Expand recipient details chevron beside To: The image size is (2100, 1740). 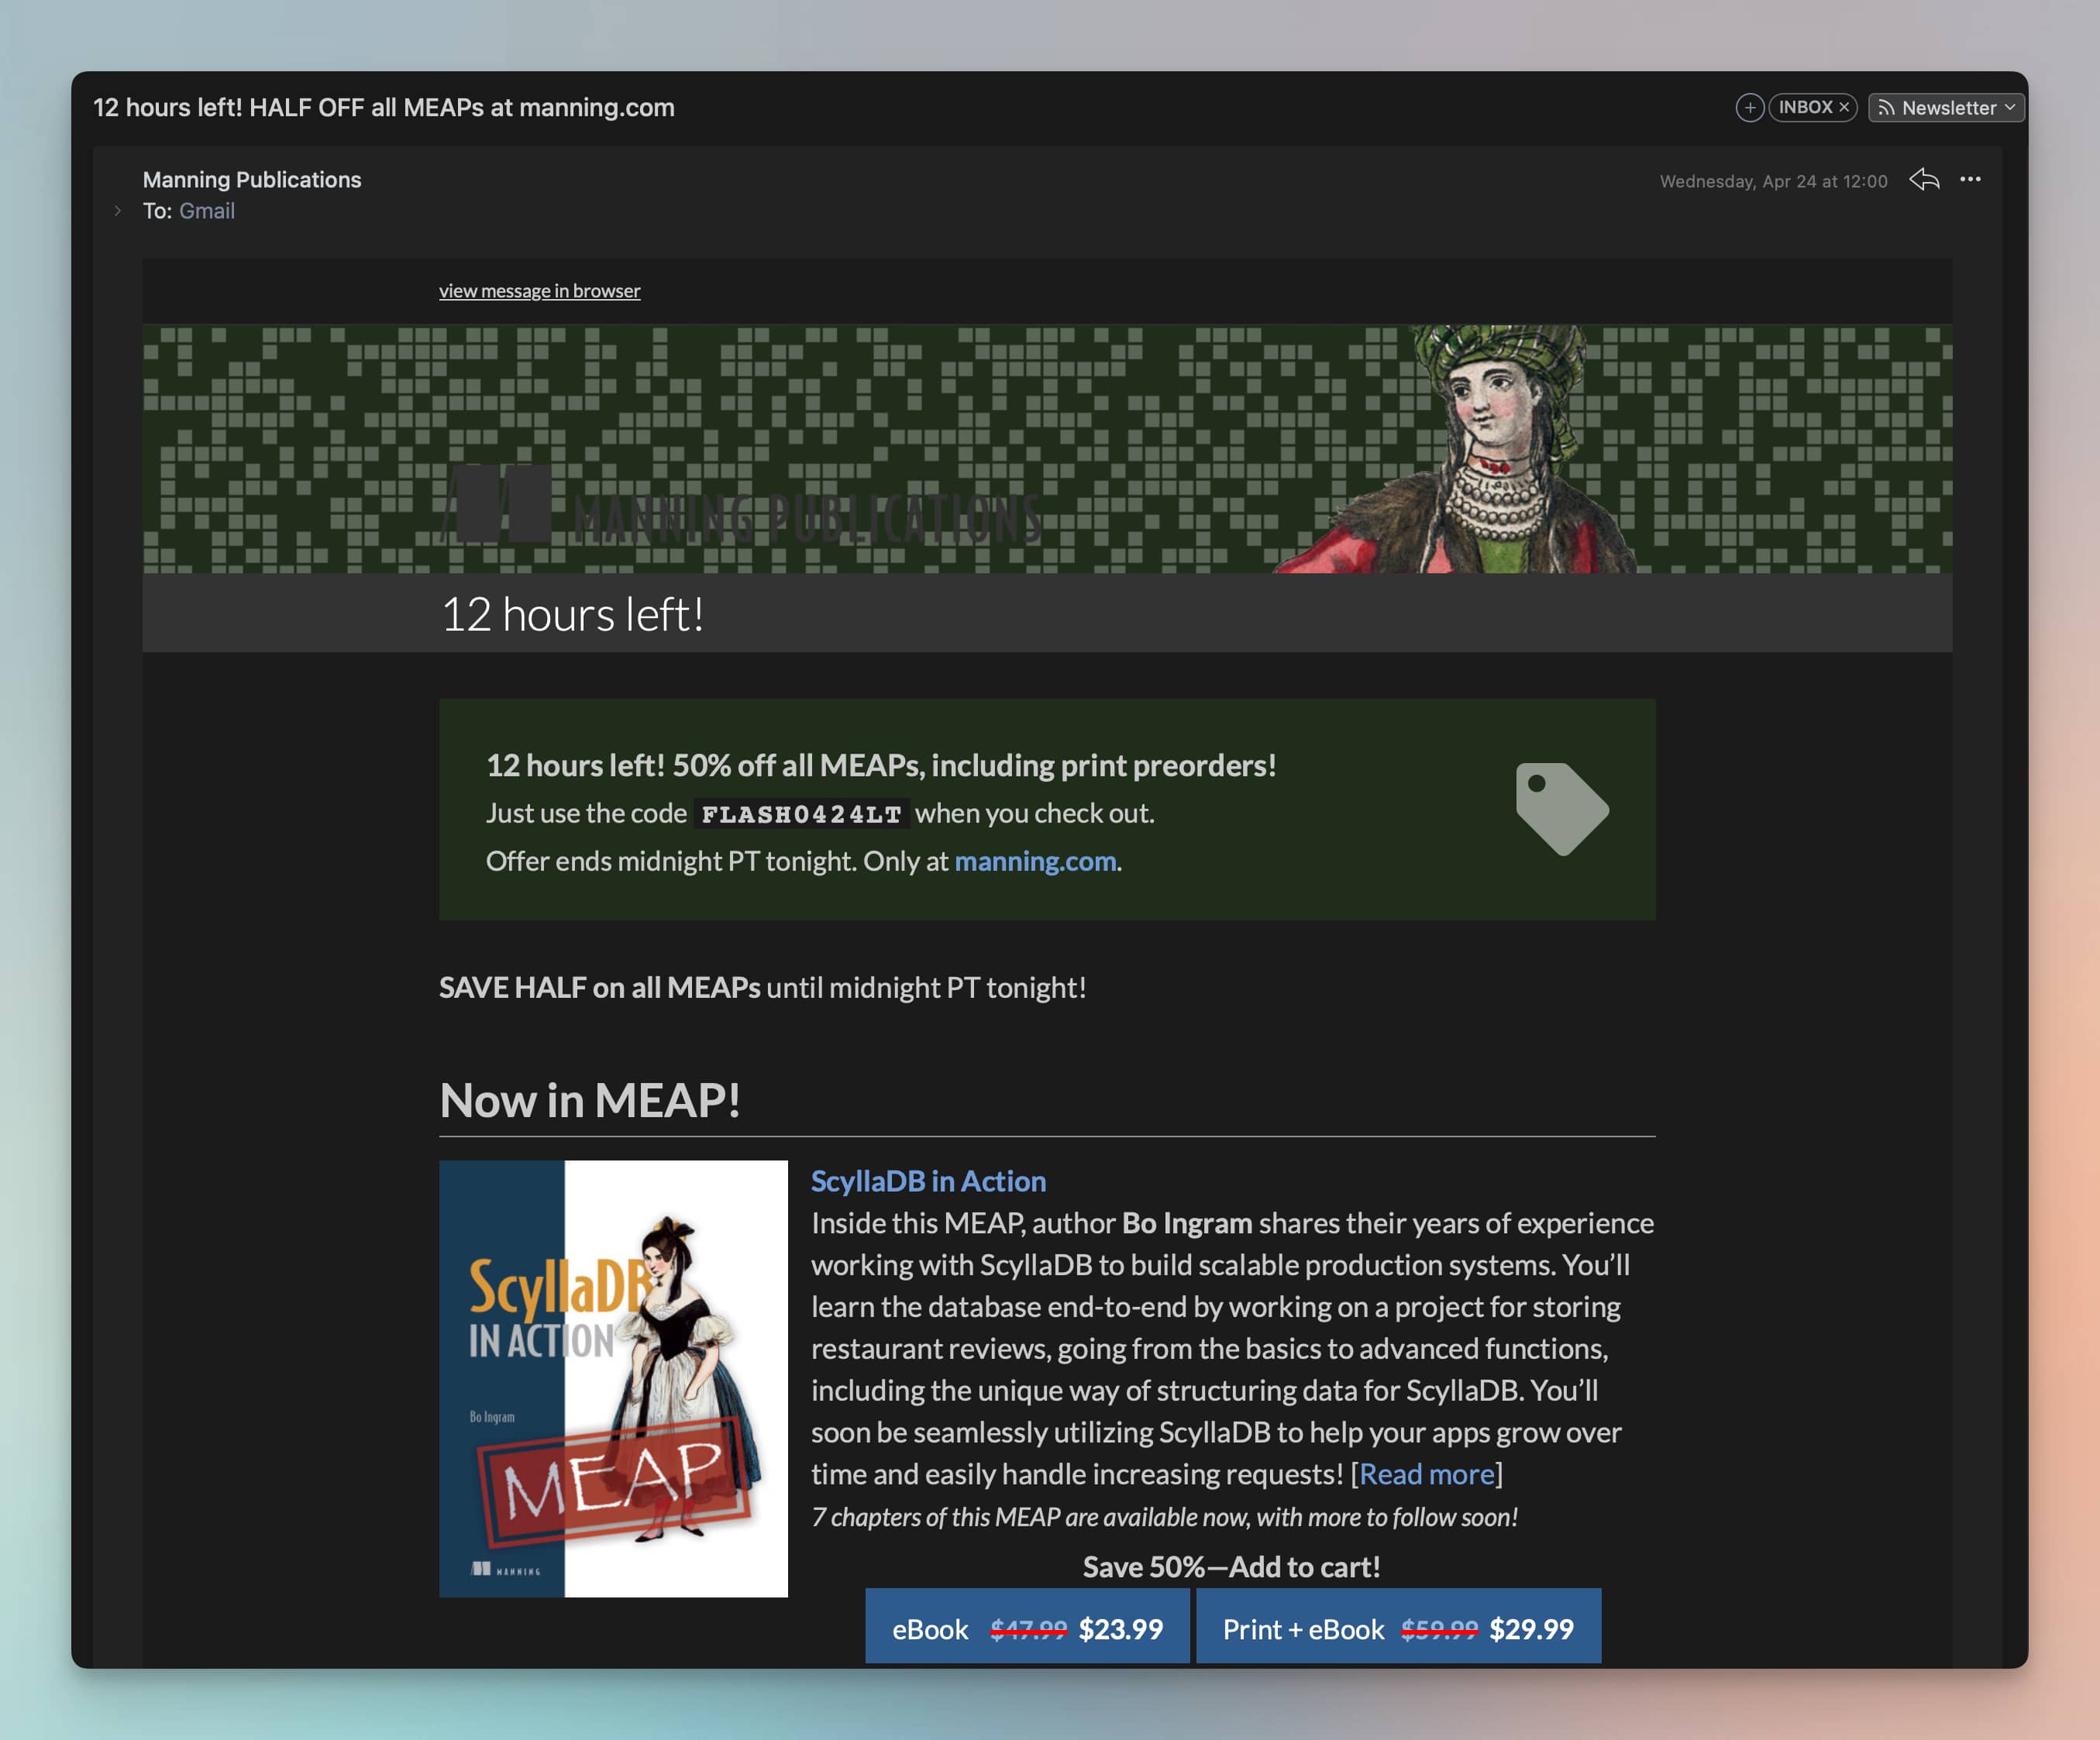(118, 211)
